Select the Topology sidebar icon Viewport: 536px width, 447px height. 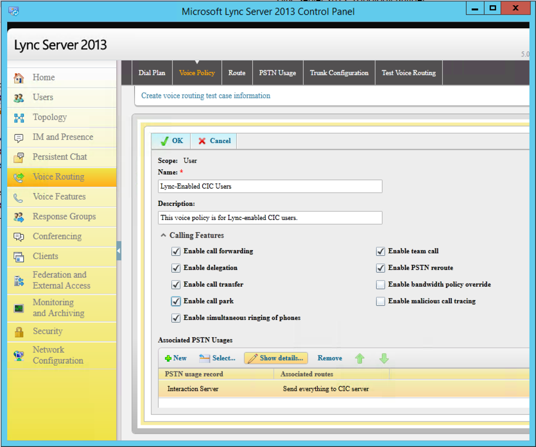(x=19, y=117)
